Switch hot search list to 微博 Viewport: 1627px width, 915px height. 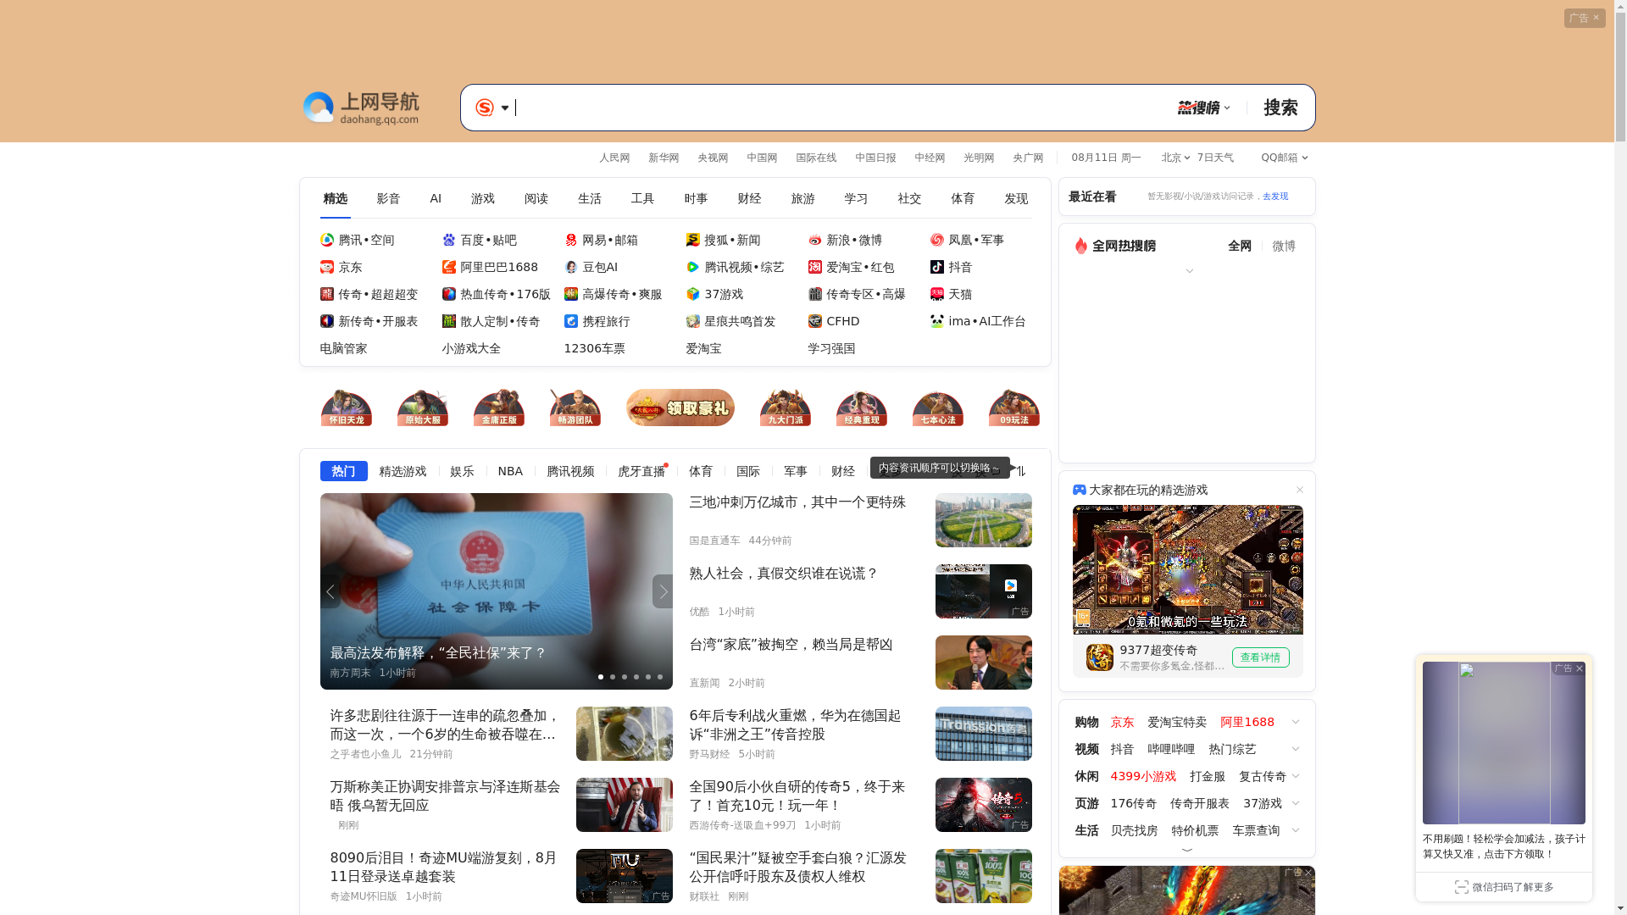tap(1284, 246)
